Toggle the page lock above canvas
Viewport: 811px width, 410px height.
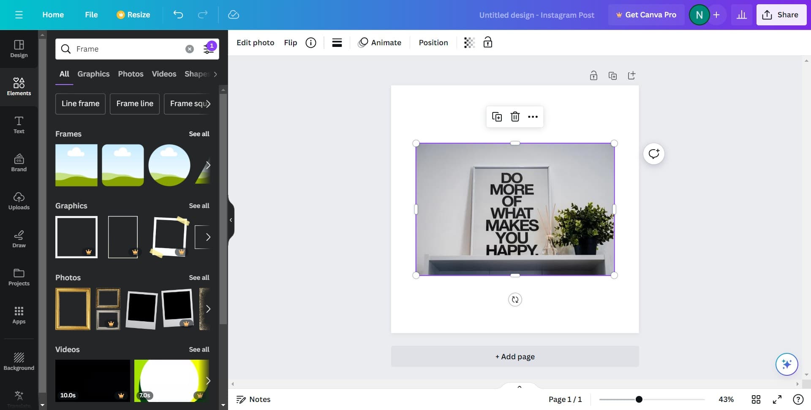click(593, 76)
